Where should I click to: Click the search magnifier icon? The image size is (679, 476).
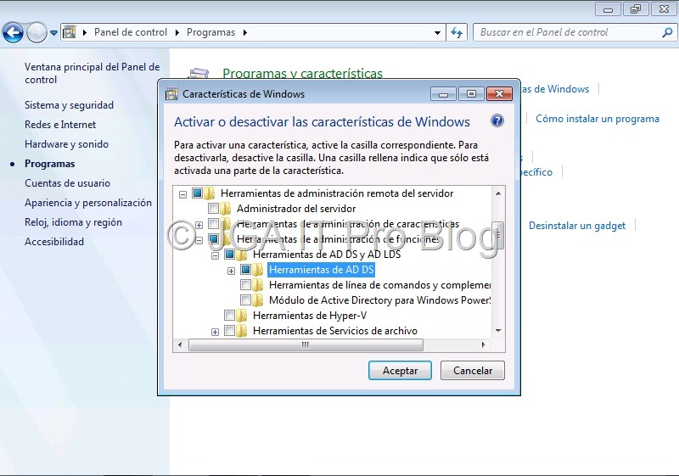pos(667,33)
